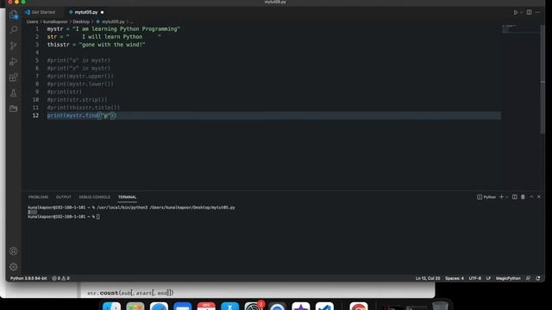
Task: Open the folder icon view in activity bar
Action: click(x=14, y=108)
